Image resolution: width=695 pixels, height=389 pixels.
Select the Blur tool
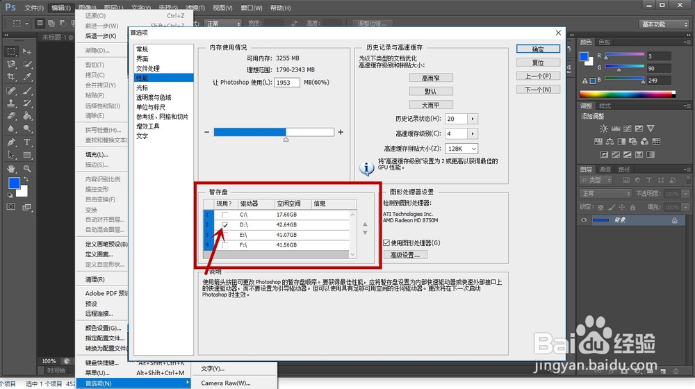(x=12, y=129)
